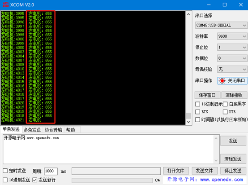This screenshot has width=248, height=185.
Task: Click the 清除接收 clear receive button
Action: (234, 95)
